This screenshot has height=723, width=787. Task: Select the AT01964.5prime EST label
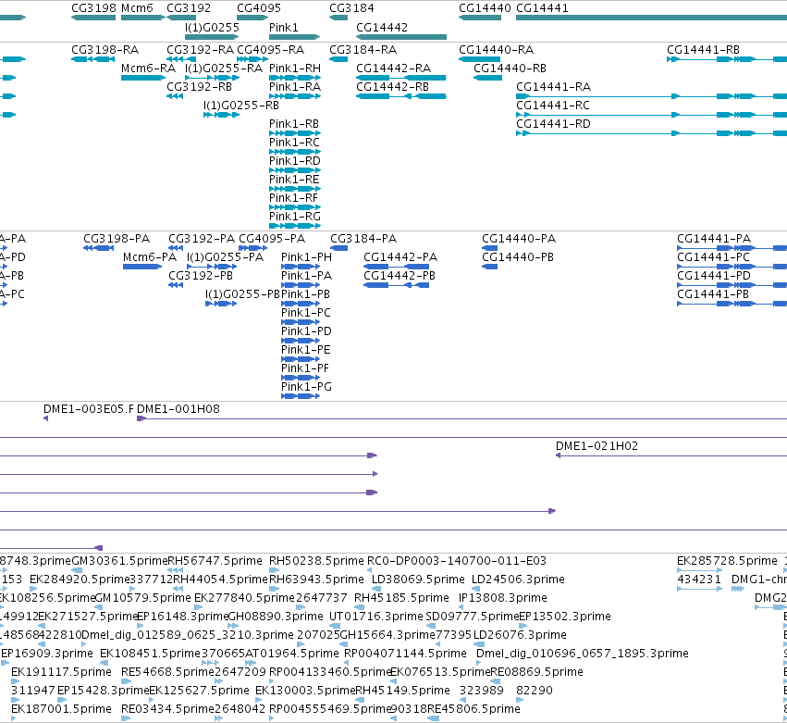(292, 654)
